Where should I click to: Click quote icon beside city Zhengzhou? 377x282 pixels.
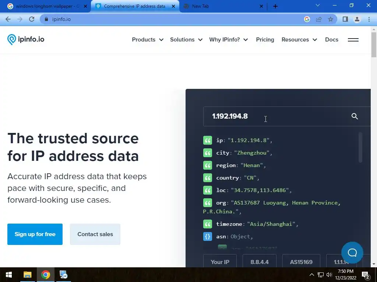pos(208,153)
